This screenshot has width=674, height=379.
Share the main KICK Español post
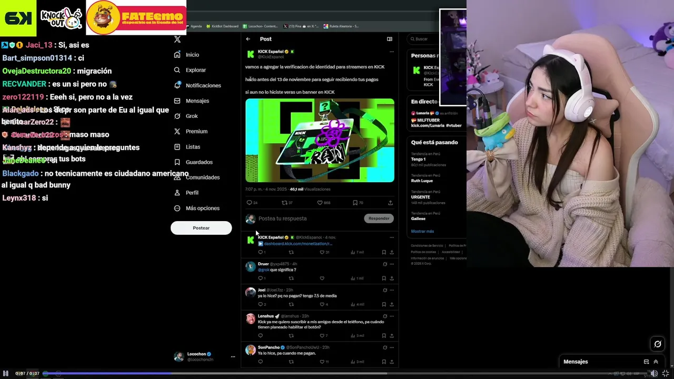pyautogui.click(x=390, y=203)
